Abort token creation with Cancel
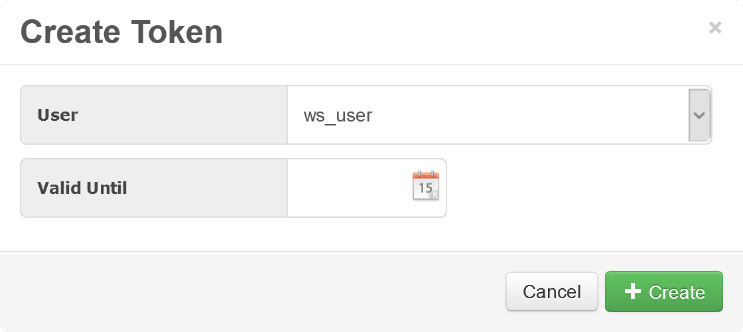743x332 pixels. point(551,291)
